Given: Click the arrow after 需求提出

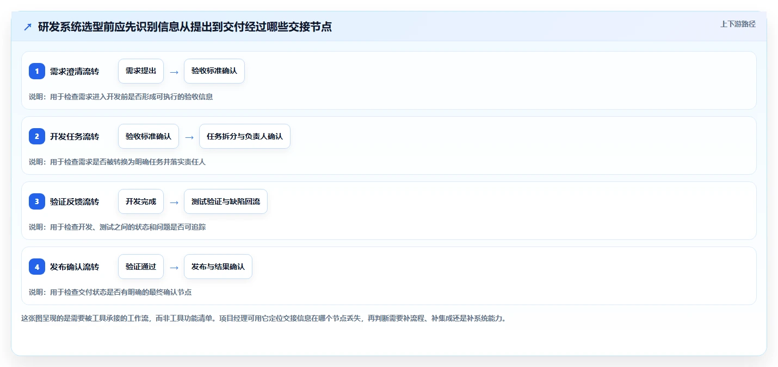Looking at the screenshot, I should point(174,72).
